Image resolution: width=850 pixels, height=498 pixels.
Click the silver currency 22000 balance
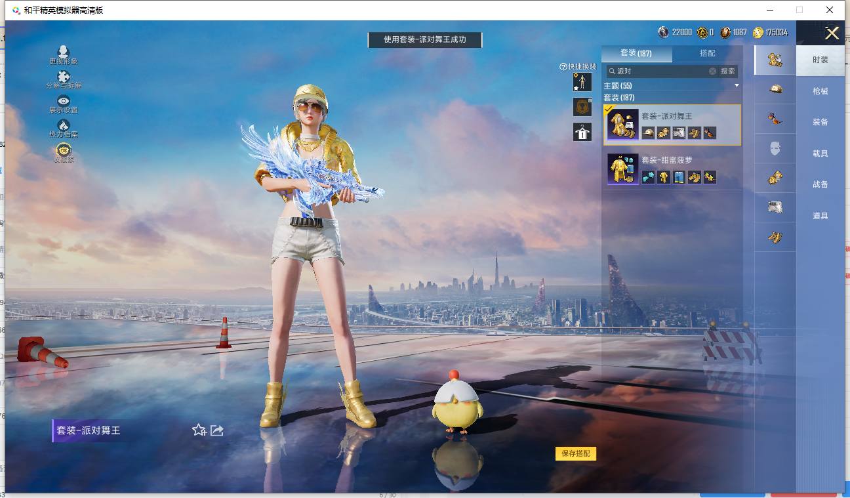pyautogui.click(x=675, y=32)
